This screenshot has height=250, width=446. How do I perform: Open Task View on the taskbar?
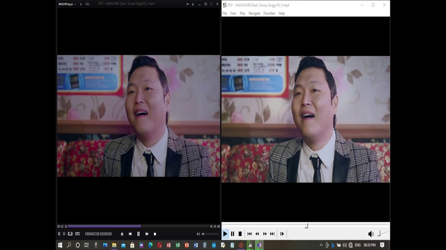point(87,245)
